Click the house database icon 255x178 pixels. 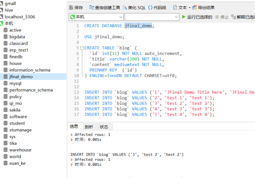(5, 63)
